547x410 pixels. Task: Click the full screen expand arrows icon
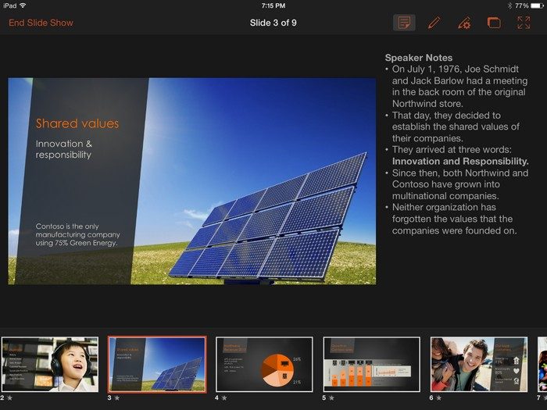[x=524, y=23]
